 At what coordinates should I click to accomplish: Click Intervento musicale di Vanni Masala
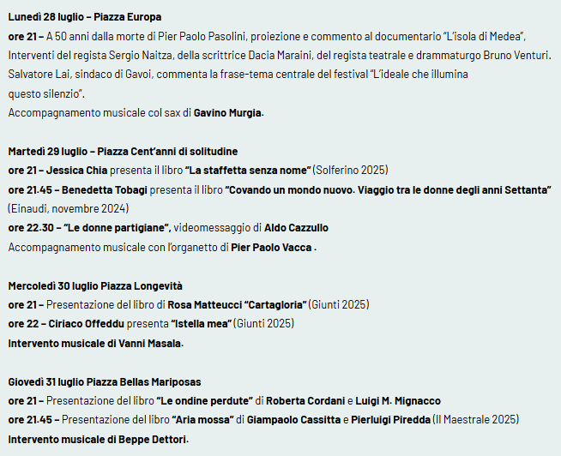(x=96, y=344)
